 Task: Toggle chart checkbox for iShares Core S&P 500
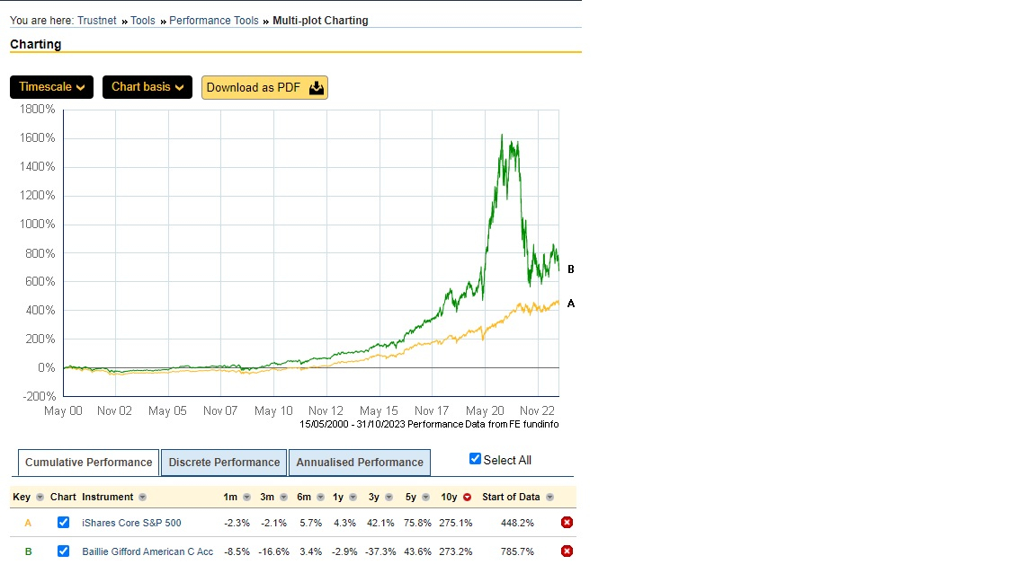coord(63,523)
